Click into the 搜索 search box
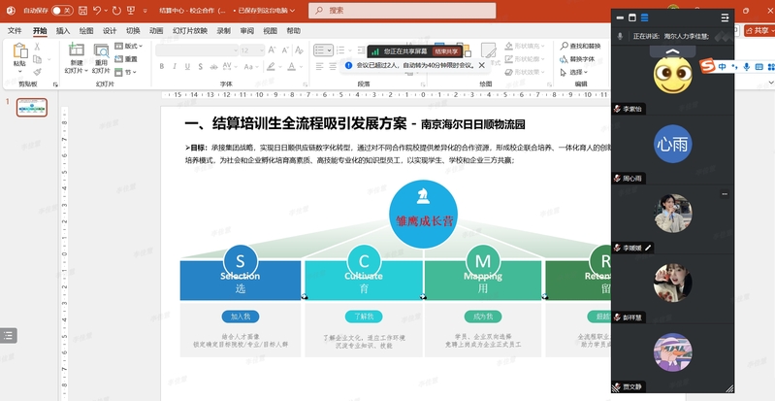This screenshot has width=775, height=401. tap(402, 11)
